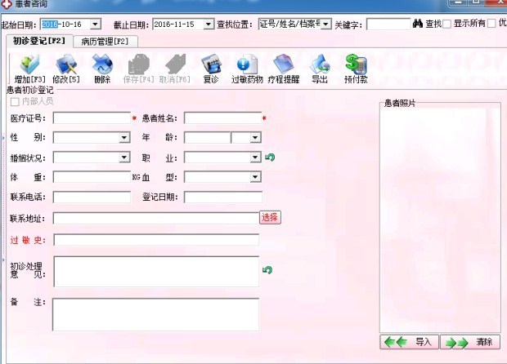Select the 初诊登记 tab
Screen dimensions: 507x364
[38, 41]
